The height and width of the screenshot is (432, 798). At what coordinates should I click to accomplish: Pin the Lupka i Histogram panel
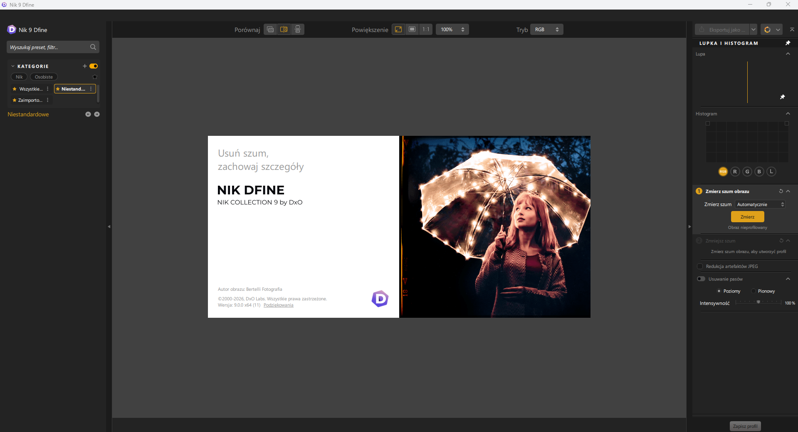point(788,43)
